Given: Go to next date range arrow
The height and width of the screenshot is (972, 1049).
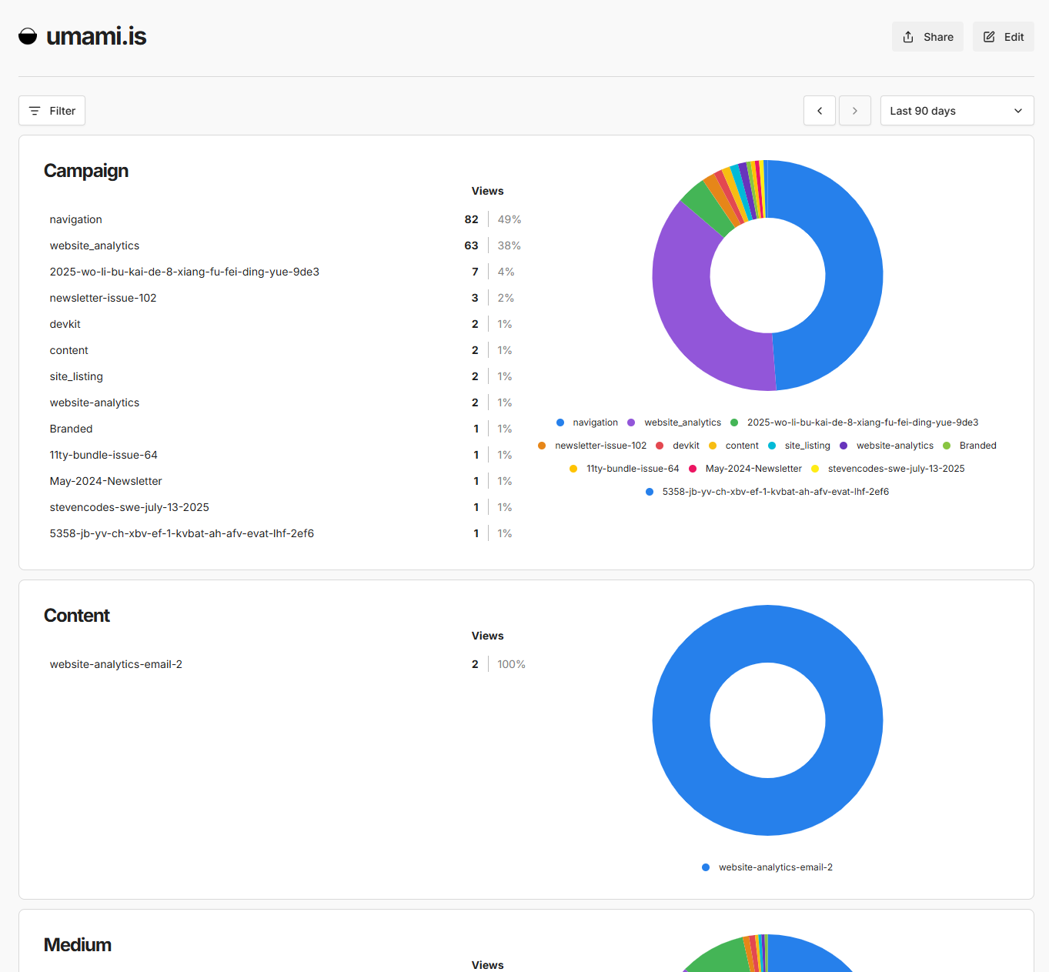Looking at the screenshot, I should [x=854, y=111].
